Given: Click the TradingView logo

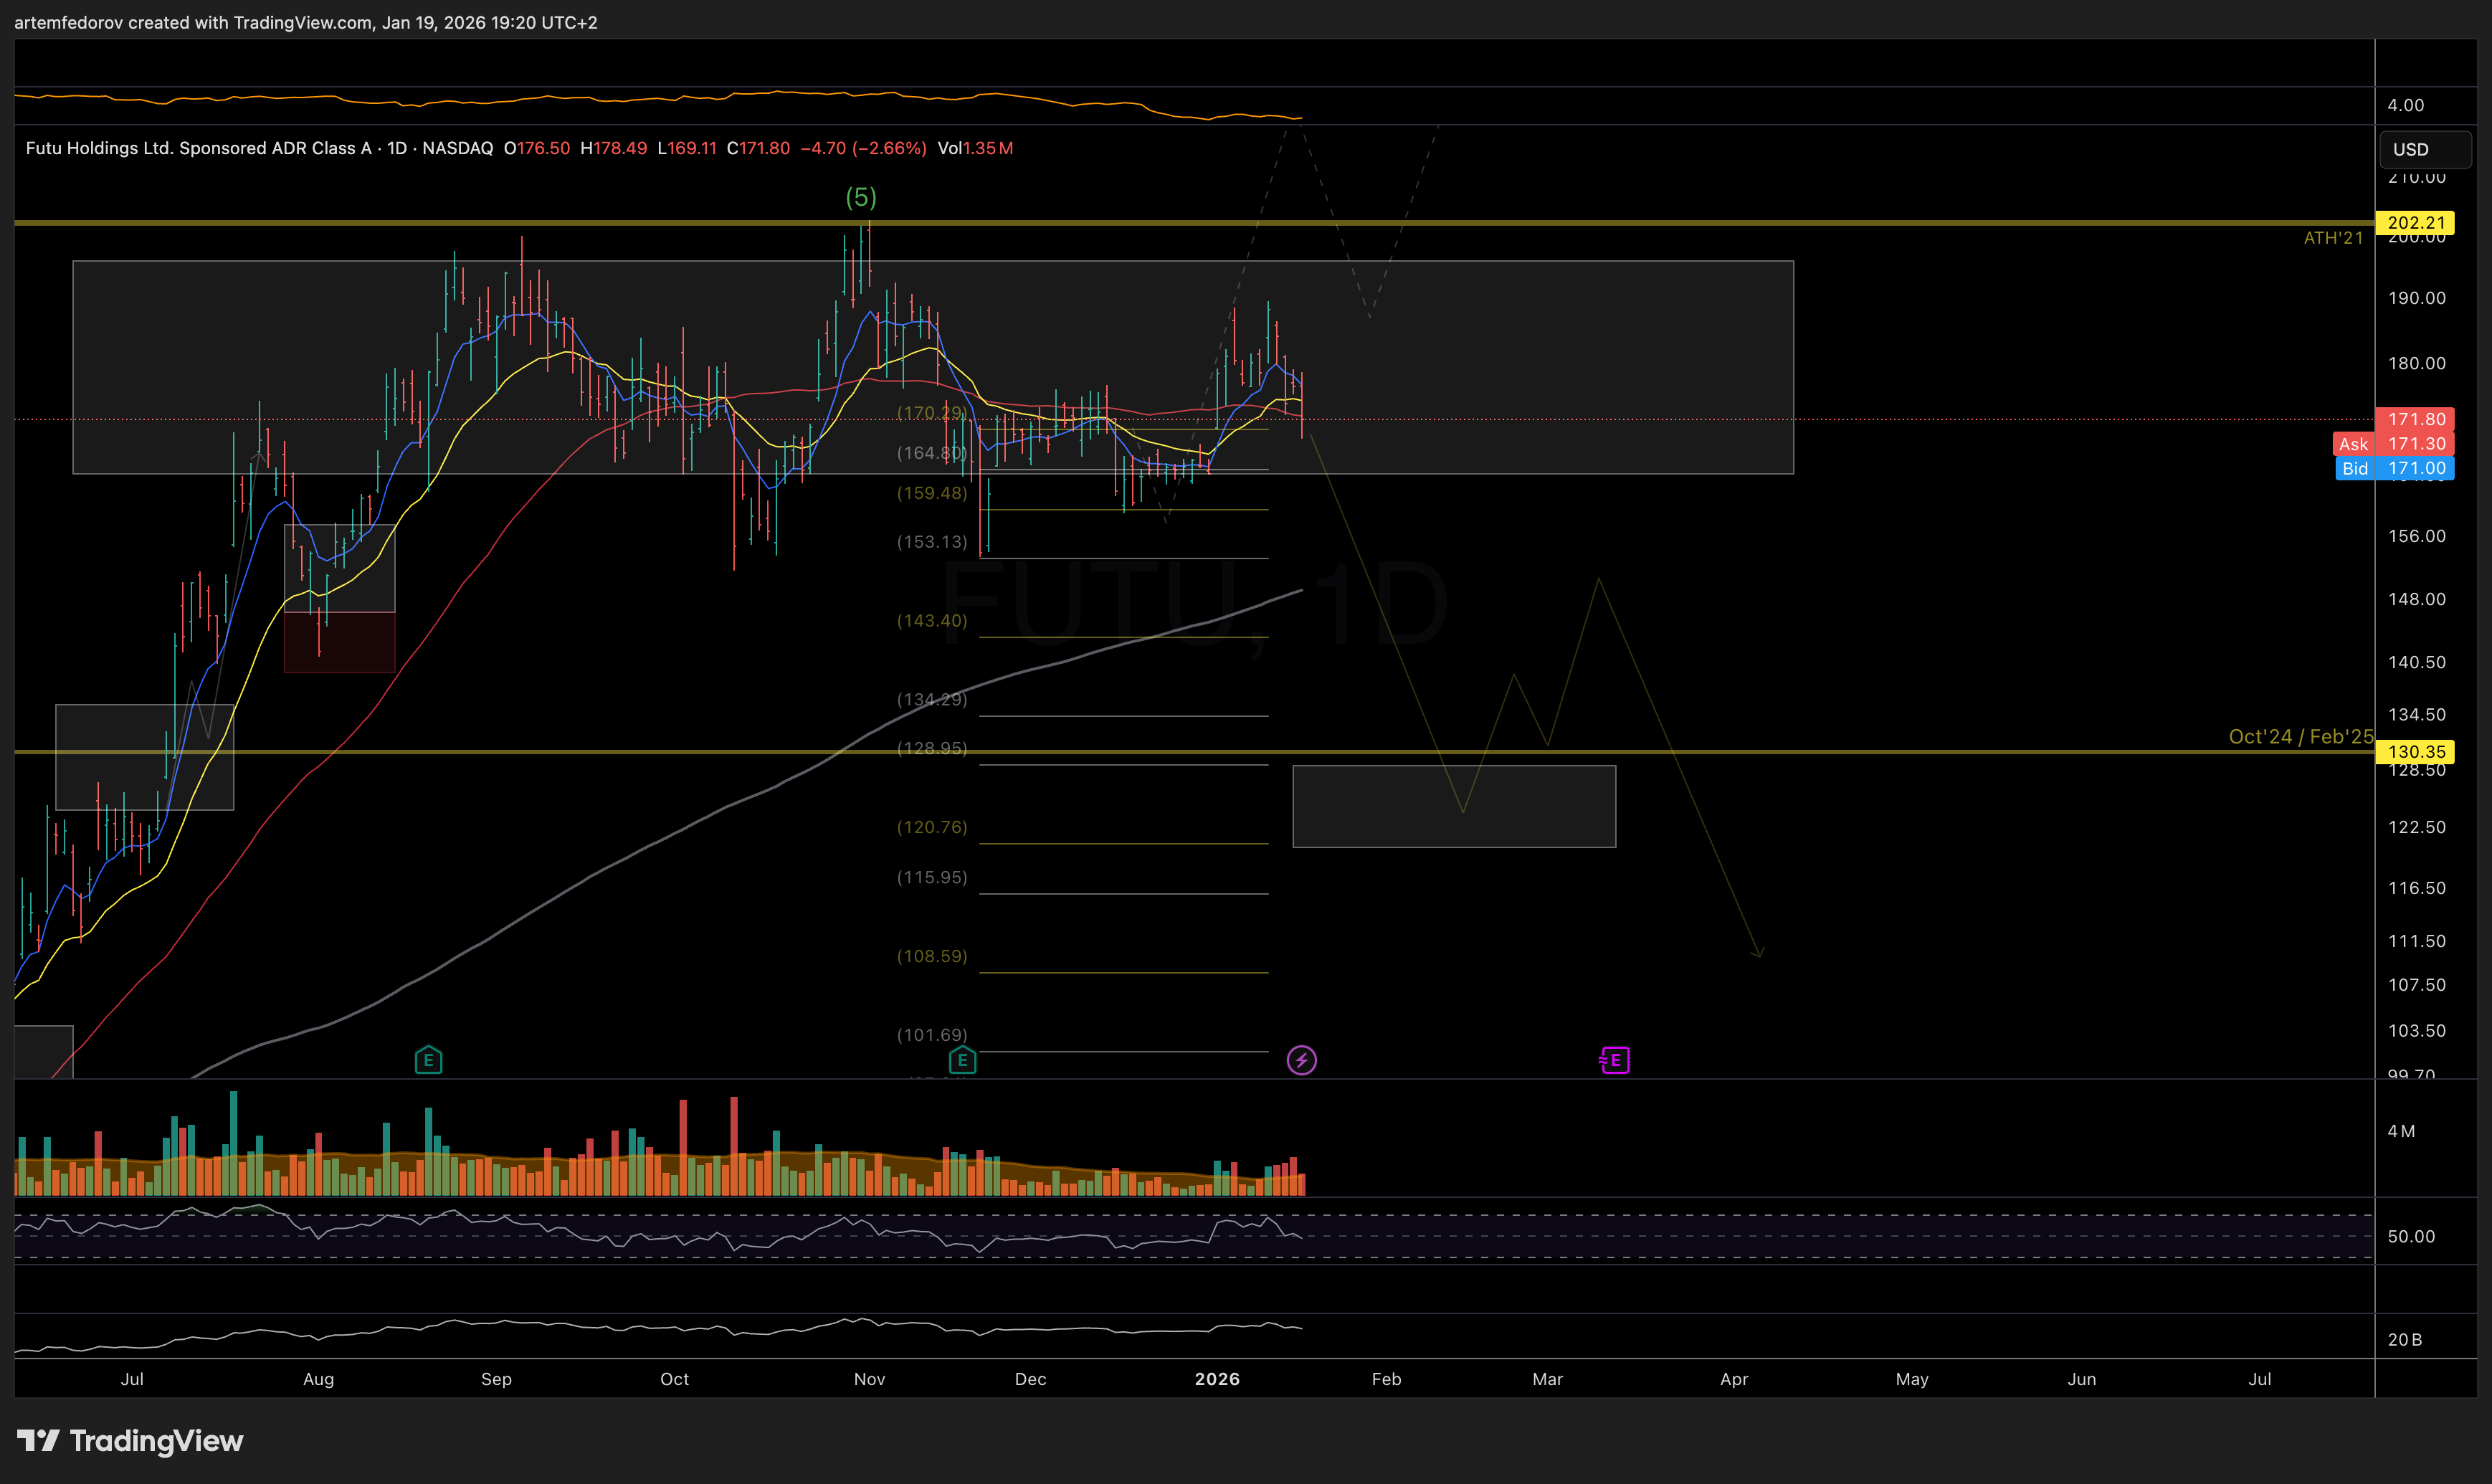Looking at the screenshot, I should click(130, 1441).
